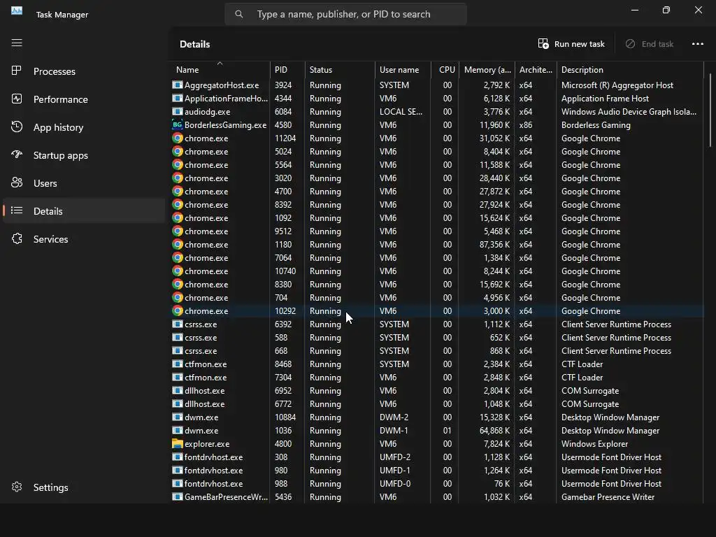Click the search magnifier icon

(x=239, y=14)
